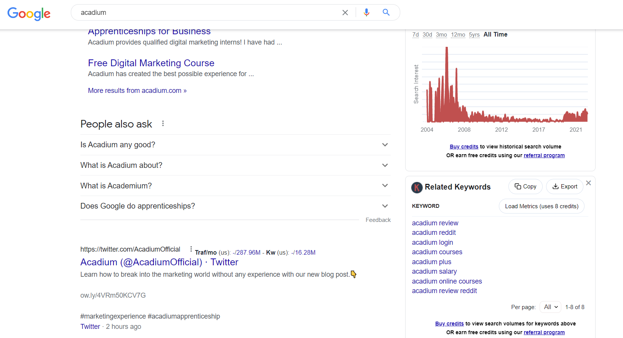The width and height of the screenshot is (623, 338).
Task: Open the Free Digital Marketing Course result
Action: (x=151, y=63)
